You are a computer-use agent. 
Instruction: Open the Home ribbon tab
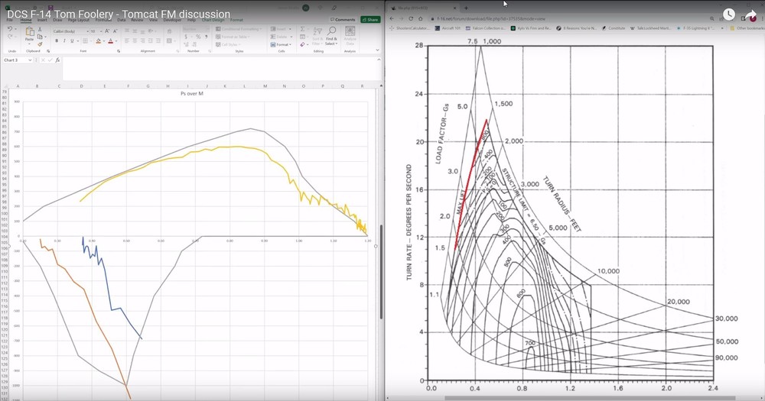pyautogui.click(x=26, y=20)
